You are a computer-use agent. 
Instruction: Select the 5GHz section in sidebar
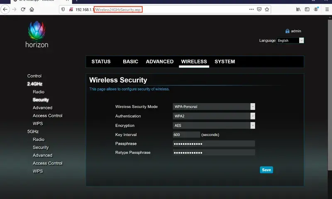pos(33,131)
